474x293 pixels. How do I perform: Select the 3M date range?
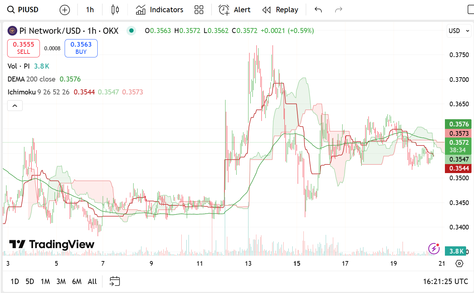pyautogui.click(x=61, y=282)
